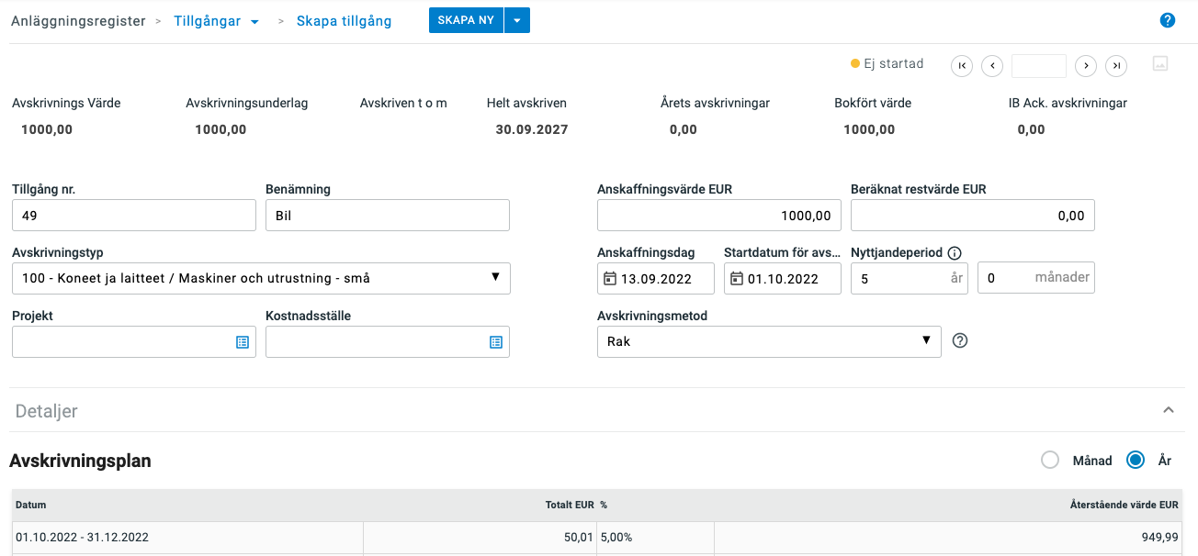Image resolution: width=1198 pixels, height=556 pixels.
Task: Click the Årets avskrivningar label
Action: 716,103
